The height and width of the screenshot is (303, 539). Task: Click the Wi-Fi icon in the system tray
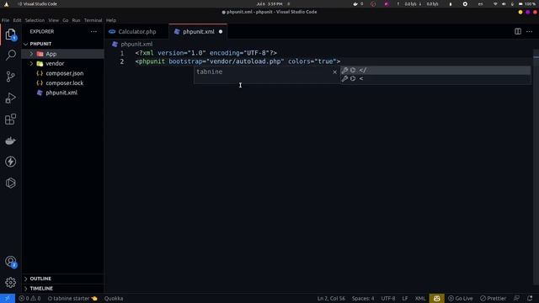point(495,3)
